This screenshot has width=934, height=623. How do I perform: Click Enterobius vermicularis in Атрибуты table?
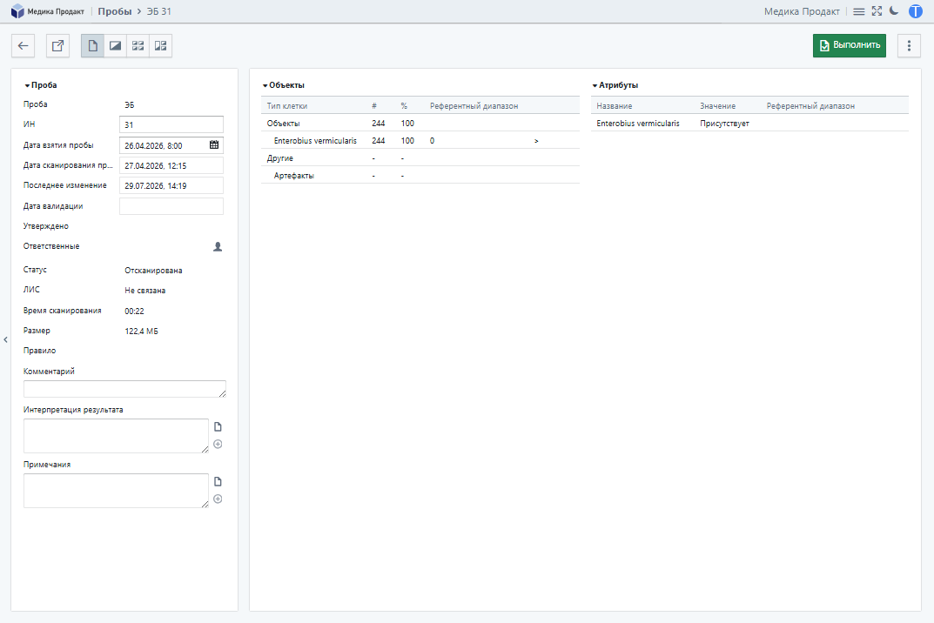coord(638,124)
